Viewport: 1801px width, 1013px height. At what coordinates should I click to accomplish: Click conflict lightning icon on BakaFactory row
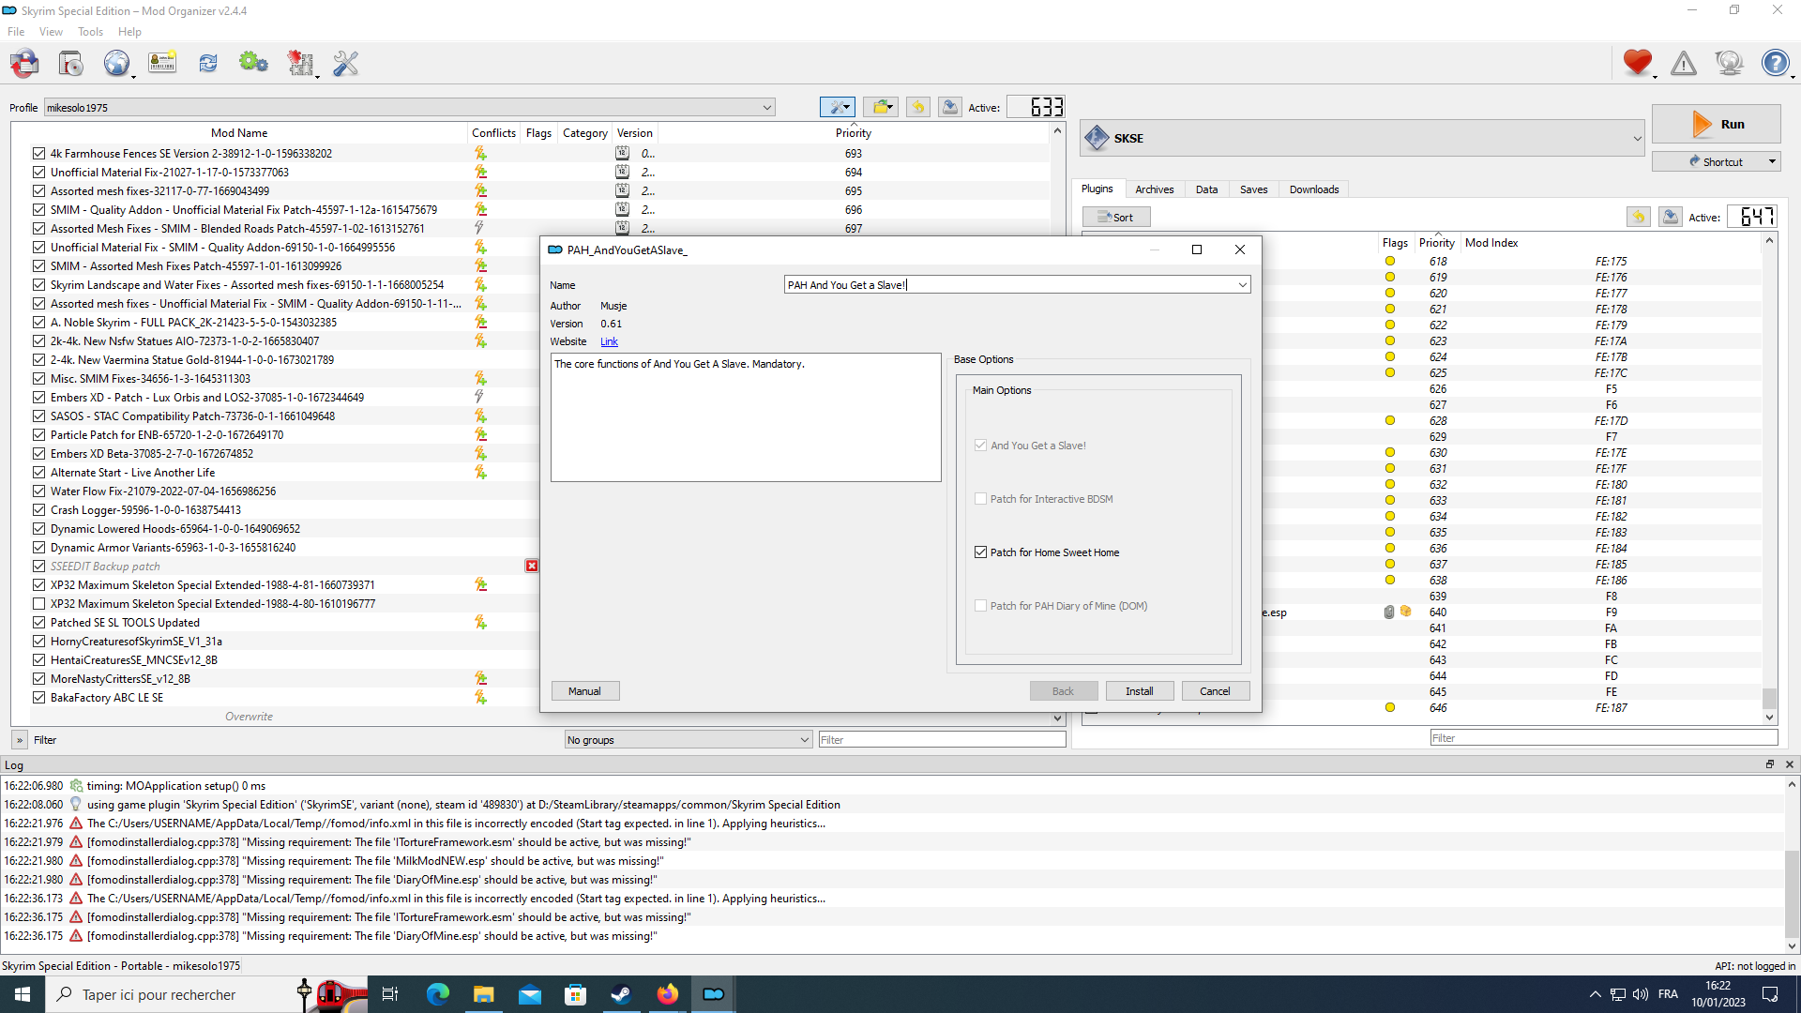(x=480, y=697)
